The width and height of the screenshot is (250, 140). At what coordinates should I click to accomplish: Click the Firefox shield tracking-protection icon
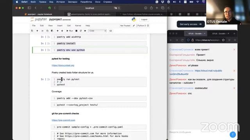(x=188, y=40)
